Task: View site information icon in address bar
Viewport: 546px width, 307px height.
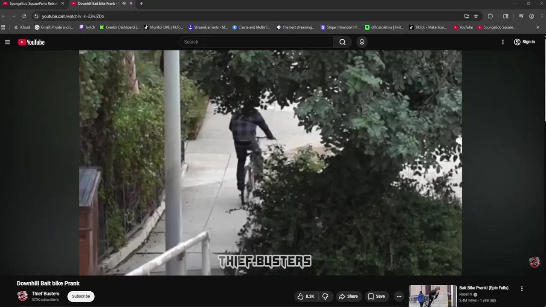Action: click(36, 16)
